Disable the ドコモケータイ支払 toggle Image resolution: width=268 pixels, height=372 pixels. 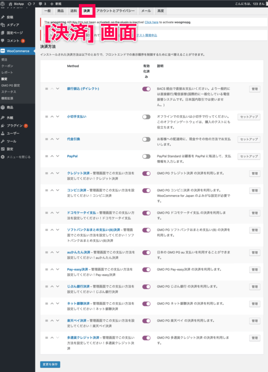tap(146, 213)
